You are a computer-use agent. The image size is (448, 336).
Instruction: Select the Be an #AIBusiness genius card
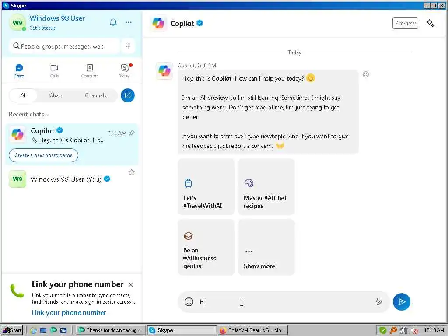point(206,247)
